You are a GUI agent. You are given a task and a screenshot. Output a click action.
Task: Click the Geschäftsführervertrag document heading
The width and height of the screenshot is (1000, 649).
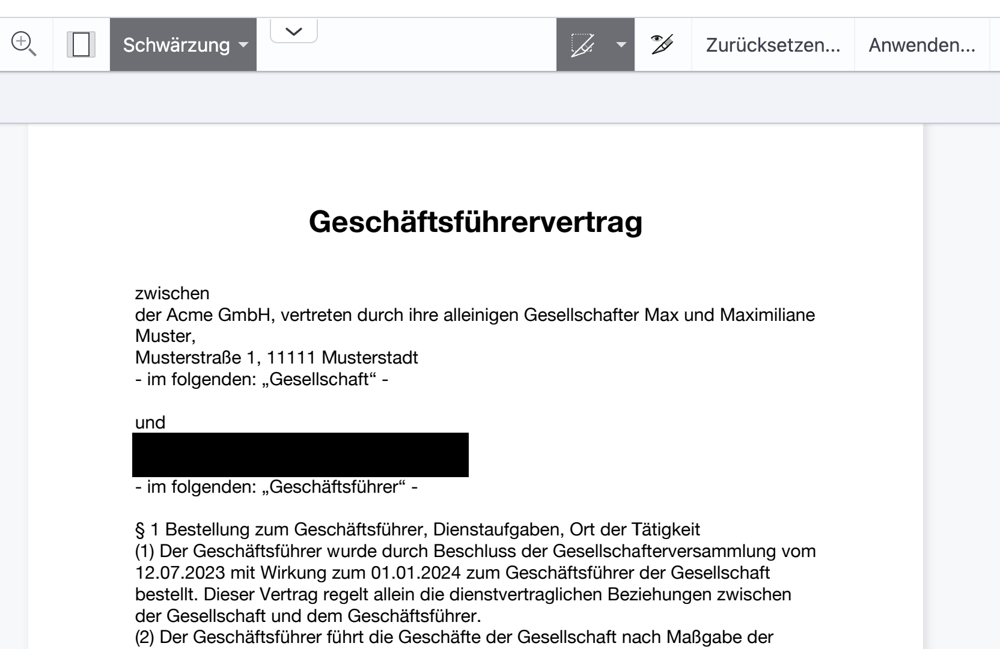[475, 221]
